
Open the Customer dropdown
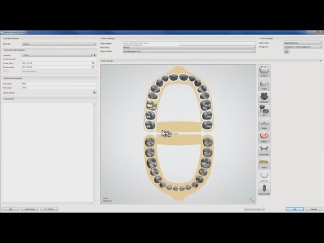point(57,55)
